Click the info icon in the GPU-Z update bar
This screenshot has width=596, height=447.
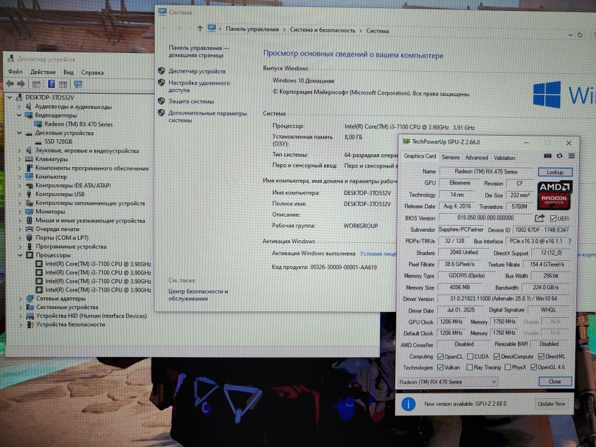pos(408,404)
